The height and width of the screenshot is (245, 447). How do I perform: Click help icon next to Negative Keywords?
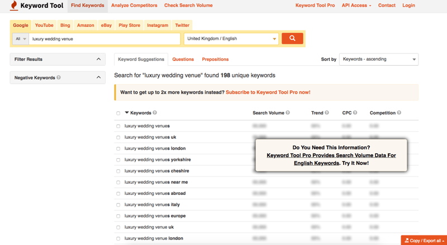click(59, 77)
